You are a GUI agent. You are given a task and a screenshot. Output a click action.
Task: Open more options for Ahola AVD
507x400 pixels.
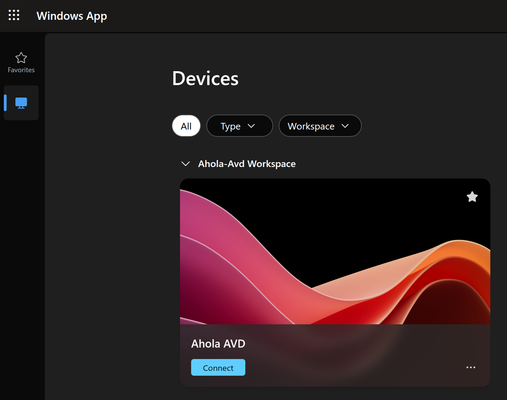471,367
